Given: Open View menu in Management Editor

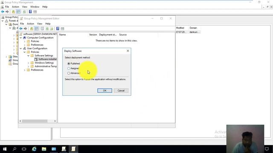Looking at the screenshot, I should (x=40, y=24).
